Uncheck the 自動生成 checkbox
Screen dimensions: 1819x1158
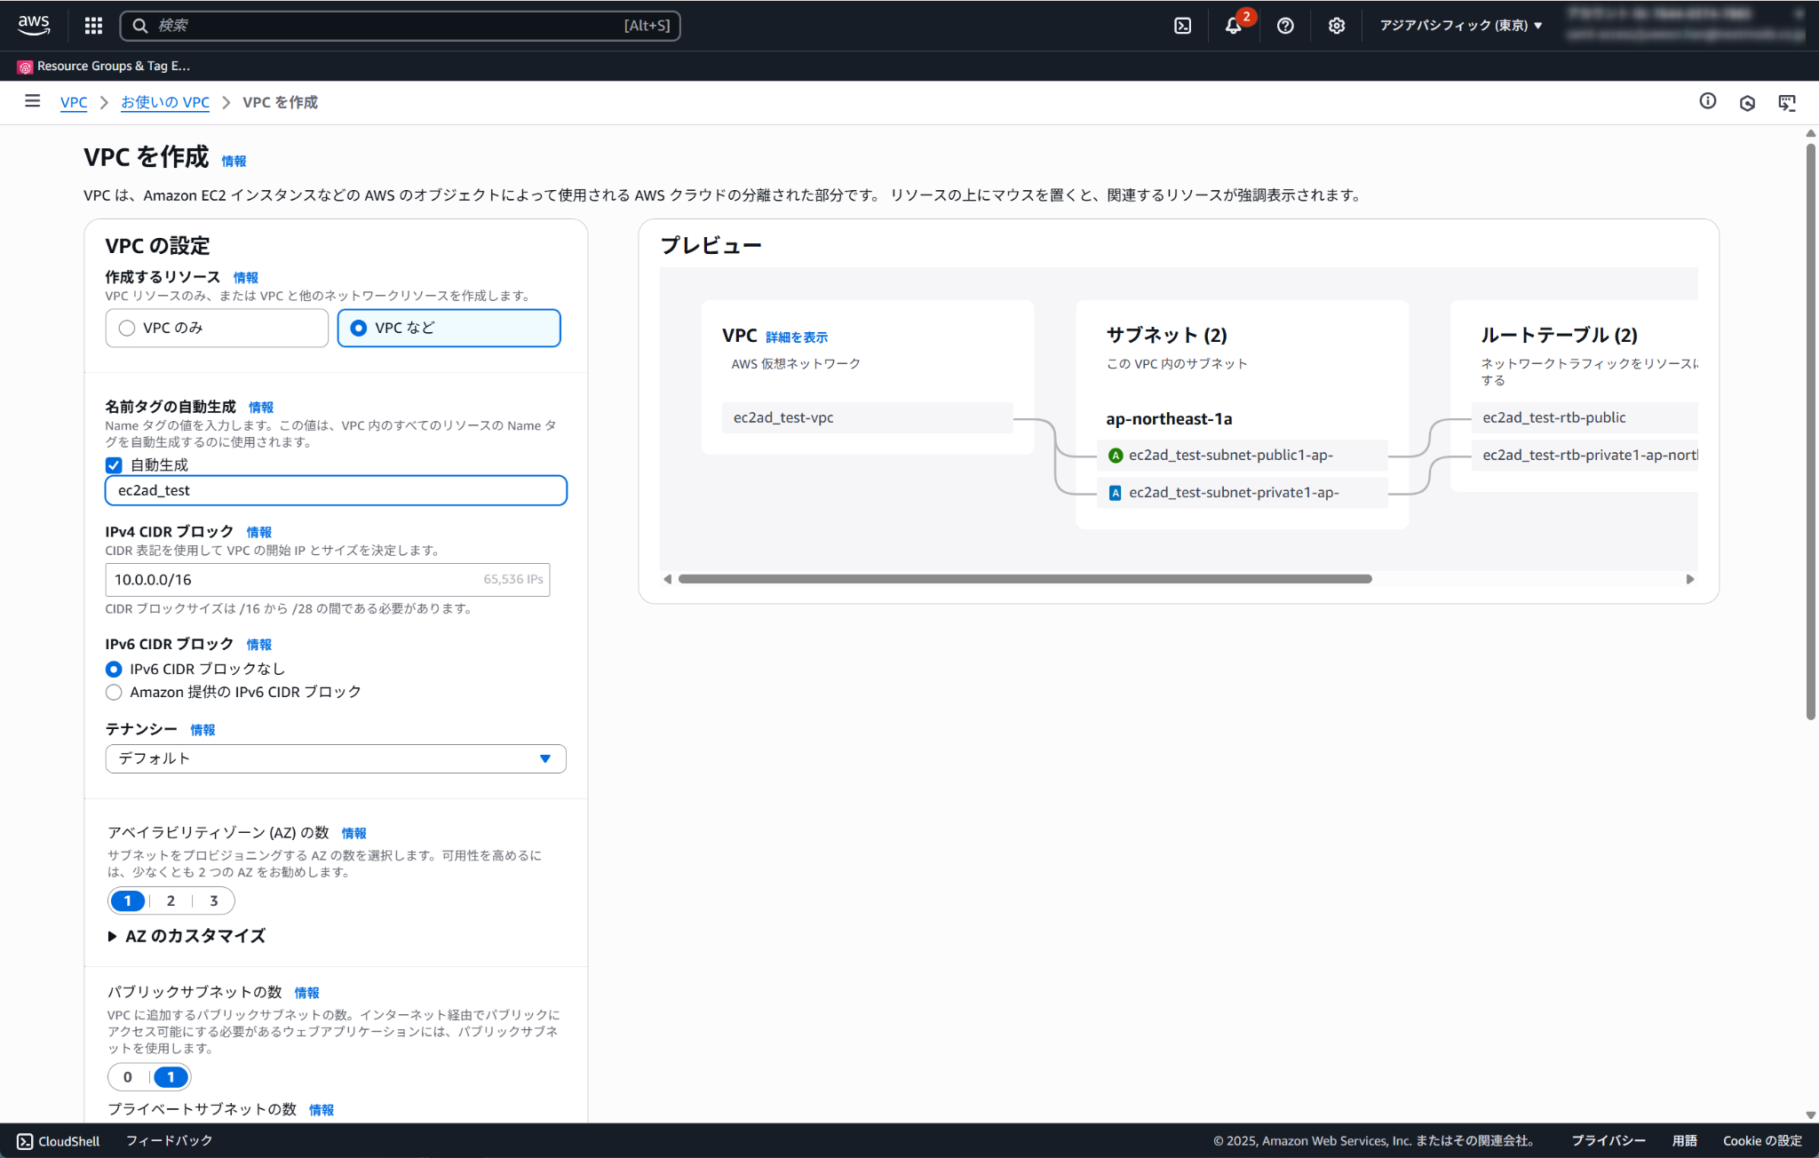[x=114, y=465]
